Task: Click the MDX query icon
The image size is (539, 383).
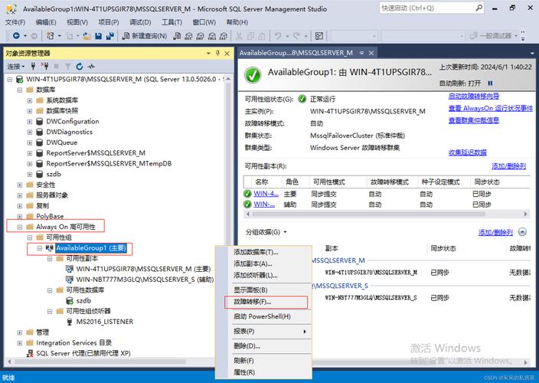Action: (x=188, y=36)
